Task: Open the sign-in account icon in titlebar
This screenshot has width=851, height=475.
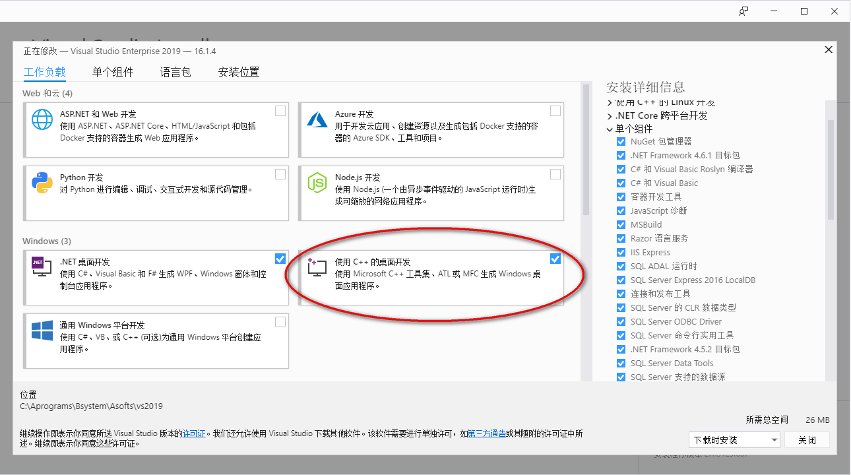Action: (x=743, y=11)
